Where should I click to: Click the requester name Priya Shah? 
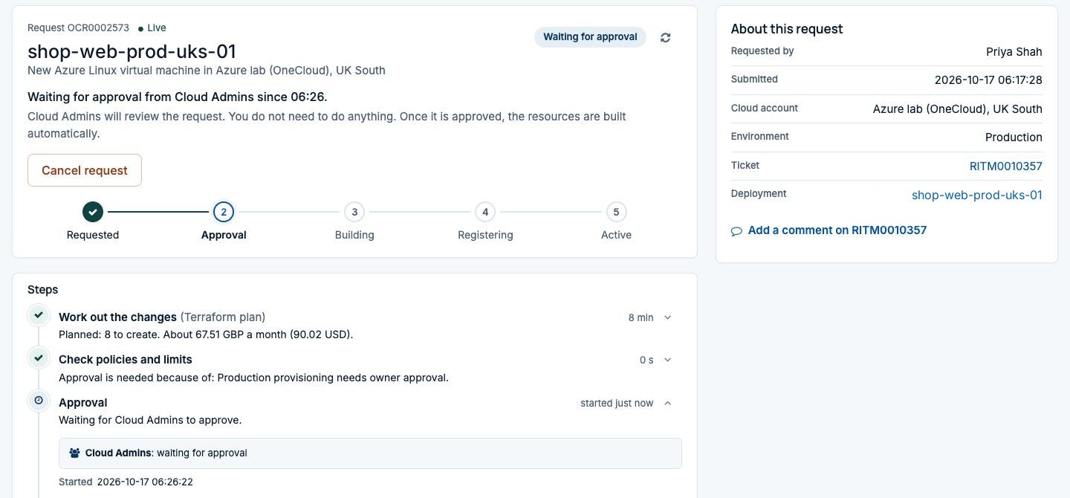[1014, 51]
